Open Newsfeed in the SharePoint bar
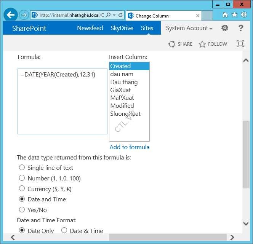 [x=90, y=28]
